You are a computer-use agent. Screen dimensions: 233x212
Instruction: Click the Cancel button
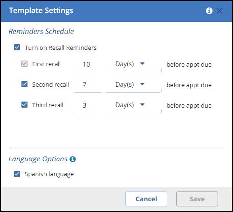[x=146, y=199]
